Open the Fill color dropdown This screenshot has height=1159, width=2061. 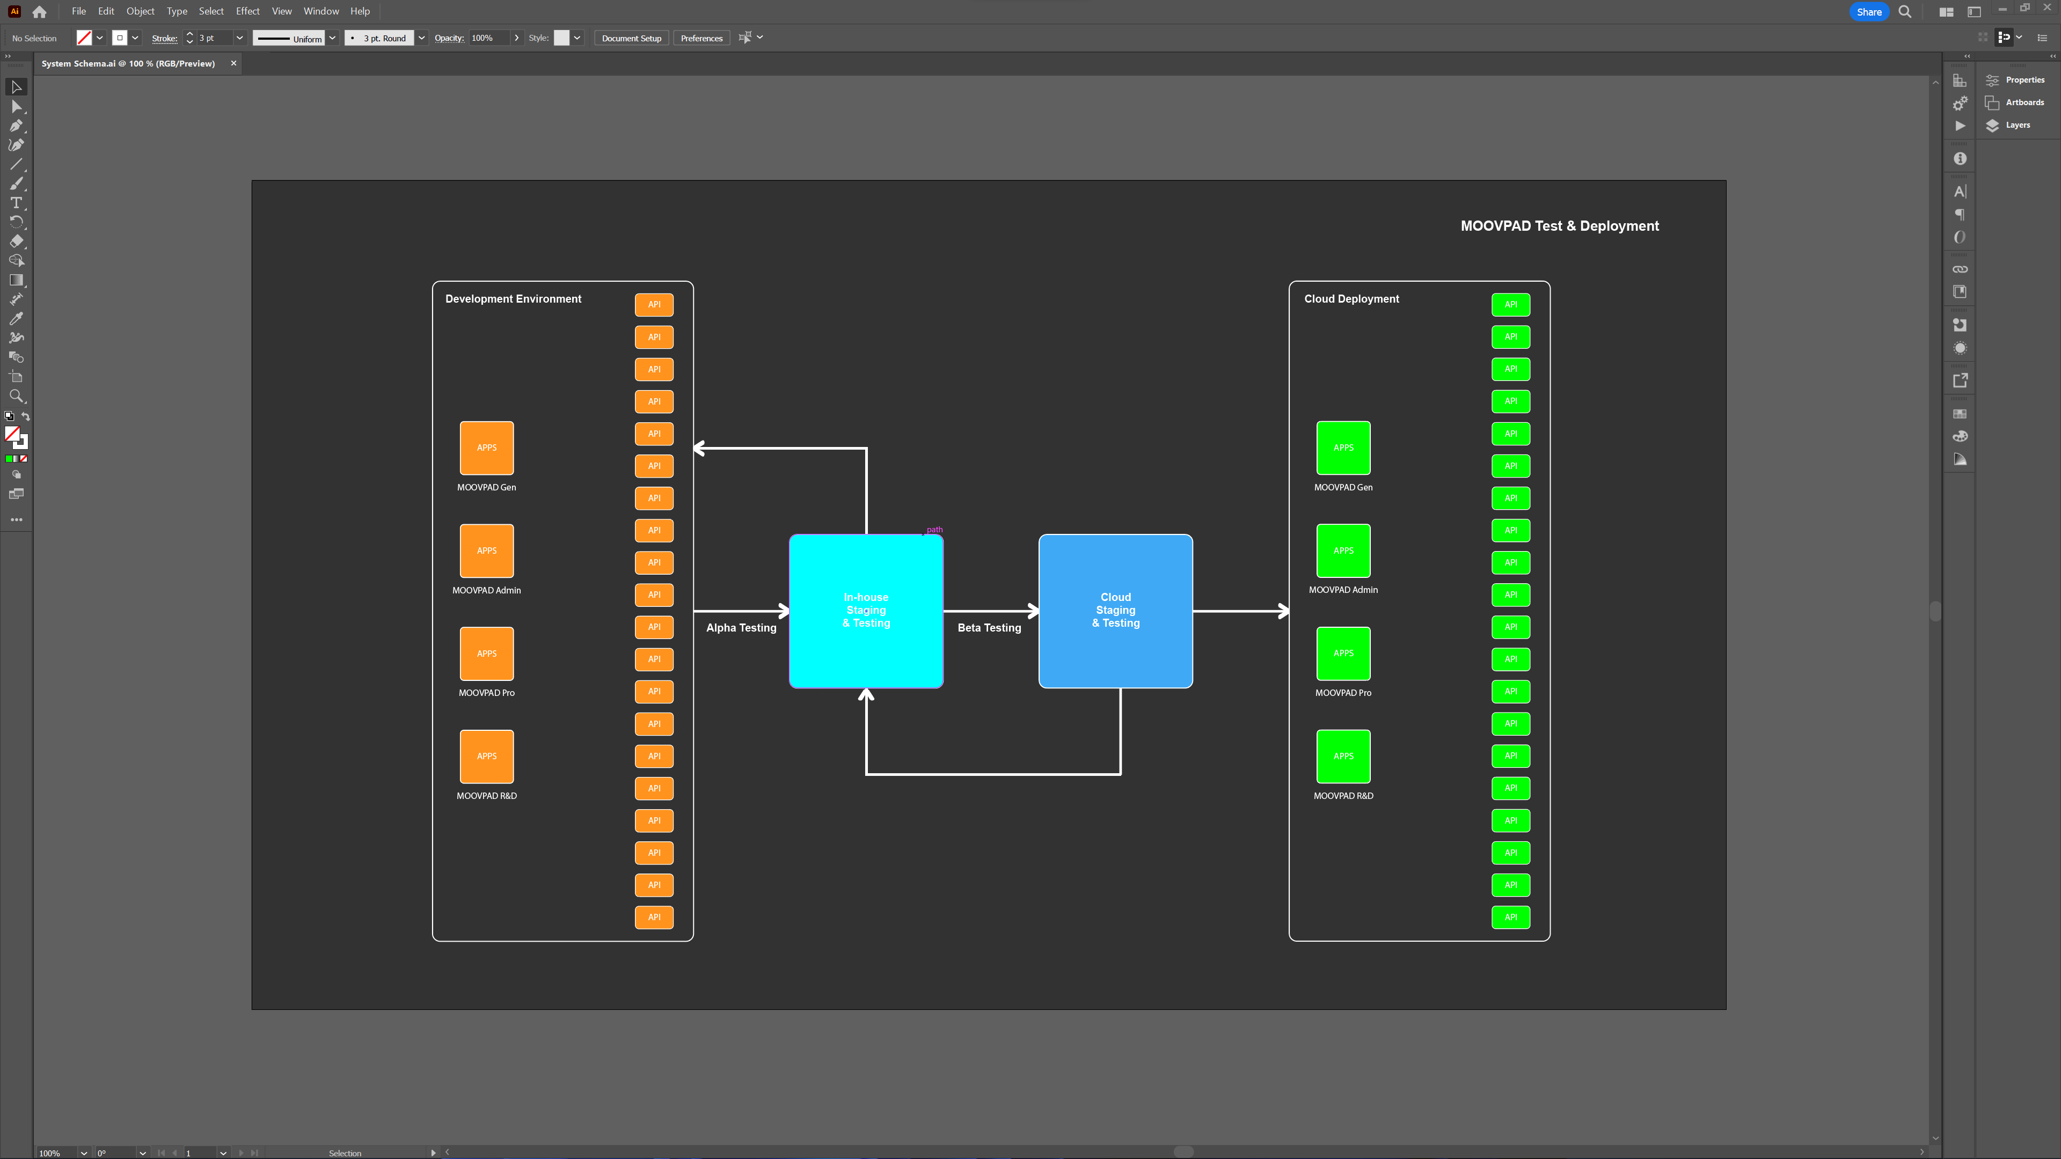click(100, 38)
